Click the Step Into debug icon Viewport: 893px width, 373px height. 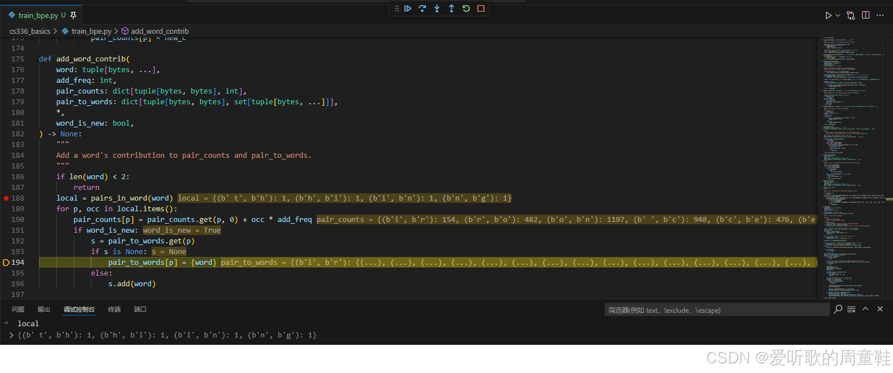point(437,8)
